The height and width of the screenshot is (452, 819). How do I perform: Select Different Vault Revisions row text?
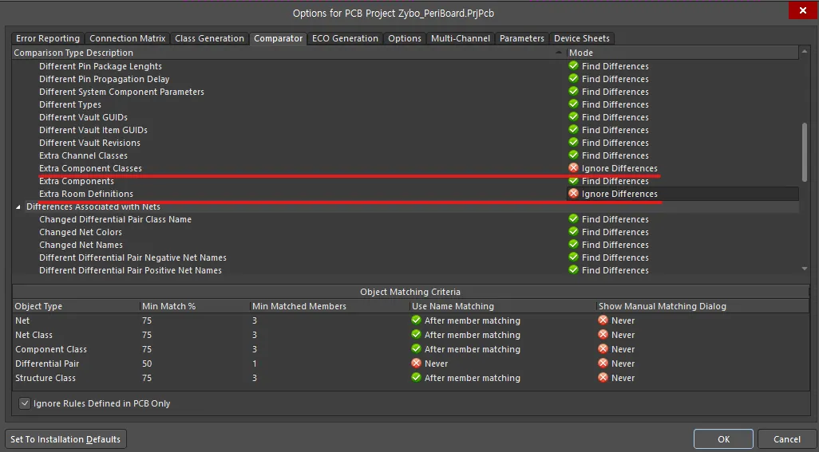point(90,143)
